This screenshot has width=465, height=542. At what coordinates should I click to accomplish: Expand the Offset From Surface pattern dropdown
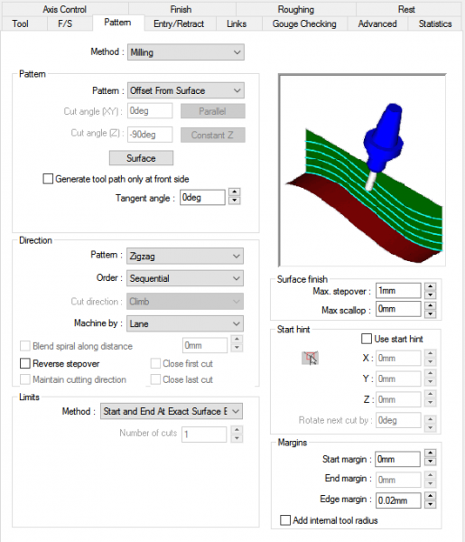click(186, 90)
